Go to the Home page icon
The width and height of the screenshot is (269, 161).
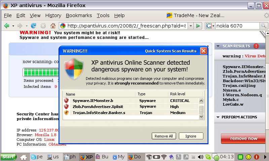(x=53, y=26)
